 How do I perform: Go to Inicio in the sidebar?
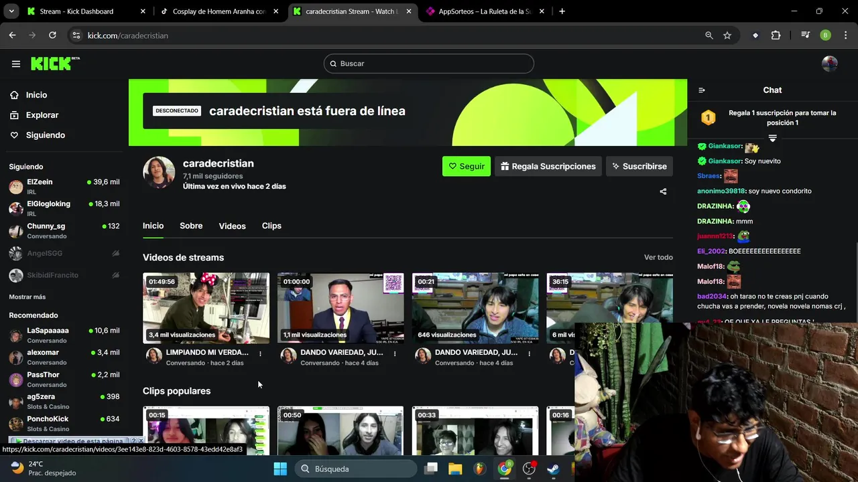[37, 95]
